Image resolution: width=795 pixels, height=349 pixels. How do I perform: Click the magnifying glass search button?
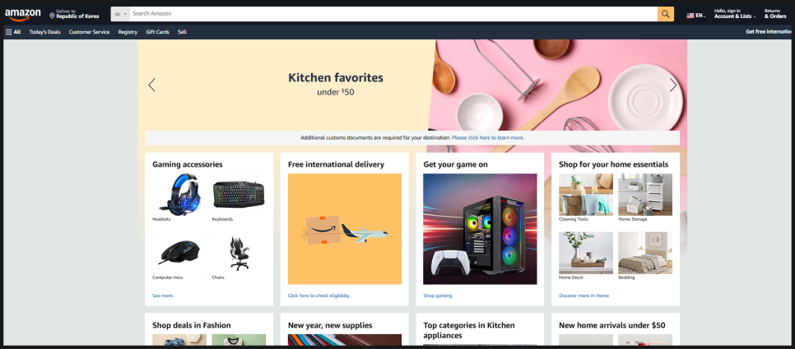(666, 14)
